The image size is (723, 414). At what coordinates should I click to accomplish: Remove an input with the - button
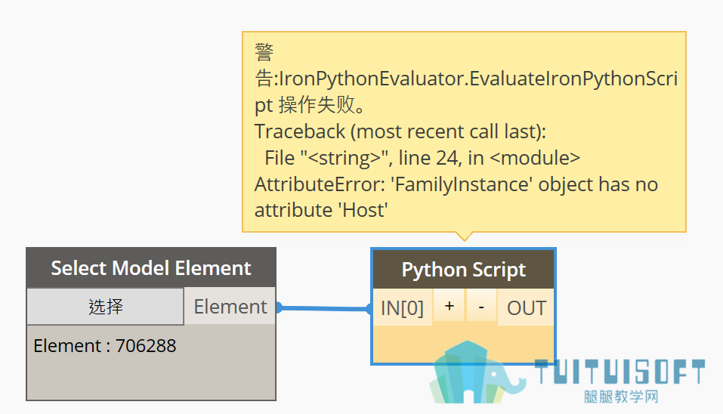481,307
